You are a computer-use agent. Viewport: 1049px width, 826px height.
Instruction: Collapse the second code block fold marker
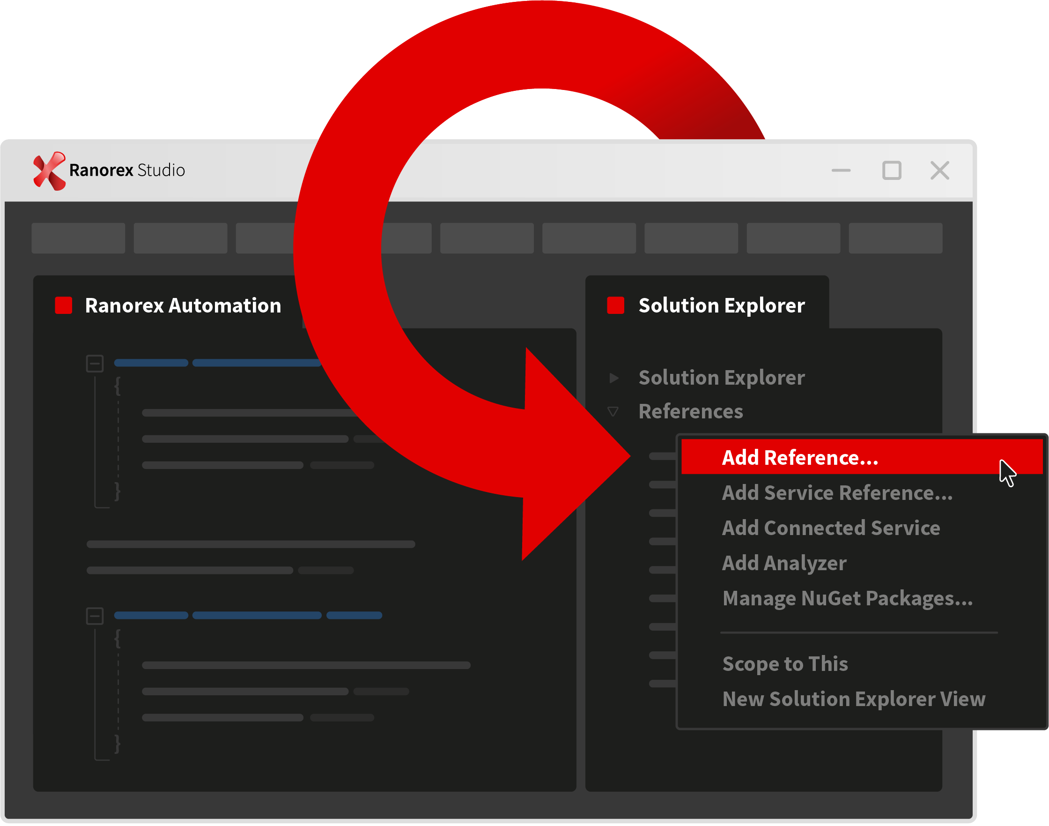95,616
